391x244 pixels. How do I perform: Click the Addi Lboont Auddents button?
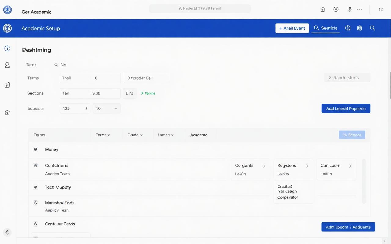click(348, 227)
